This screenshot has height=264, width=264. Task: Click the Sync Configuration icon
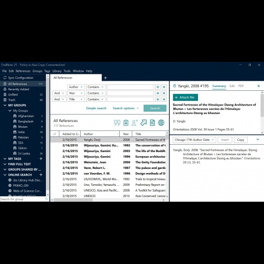(x=5, y=78)
